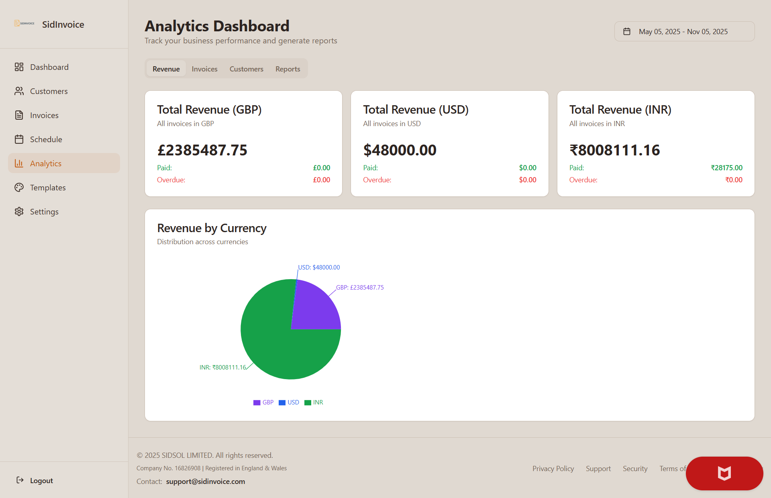This screenshot has width=771, height=498.
Task: Open Templates via its sidebar icon
Action: [x=19, y=187]
